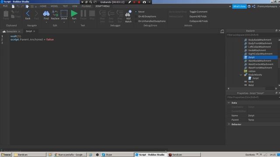Click Toggle Comment in Actions
The width and height of the screenshot is (280, 157).
pos(198,12)
